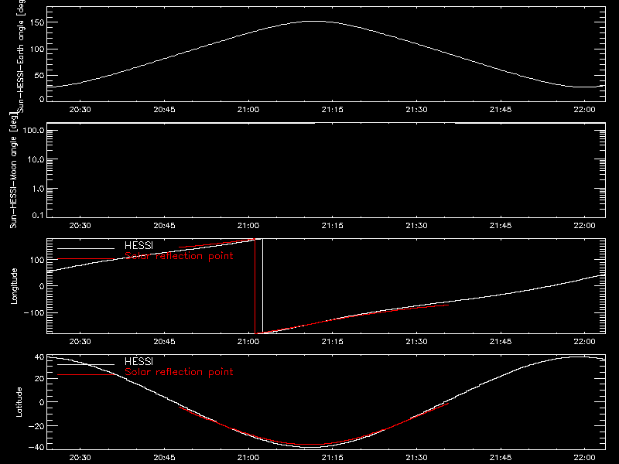Click 21:00 time label under Earth angle plot

[x=248, y=110]
